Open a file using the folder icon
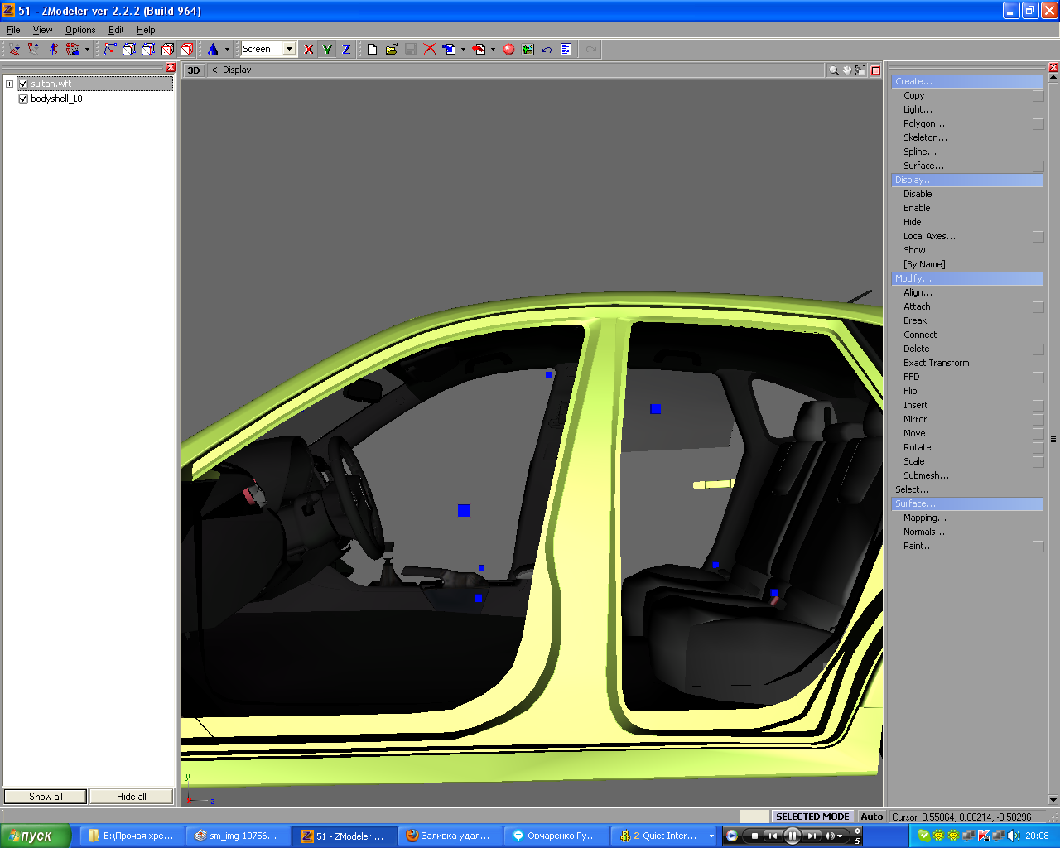Viewport: 1060px width, 848px height. tap(392, 50)
